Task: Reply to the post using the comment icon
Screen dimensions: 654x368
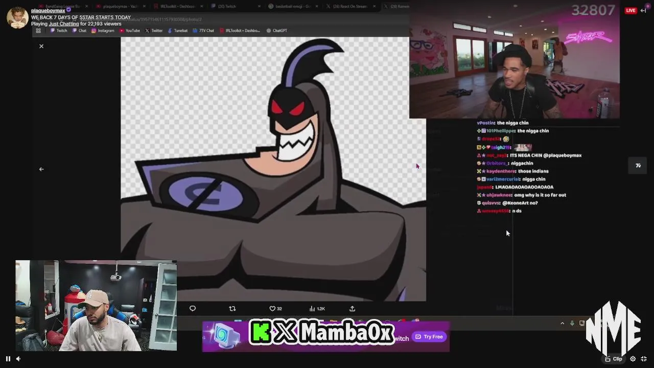Action: [193, 309]
